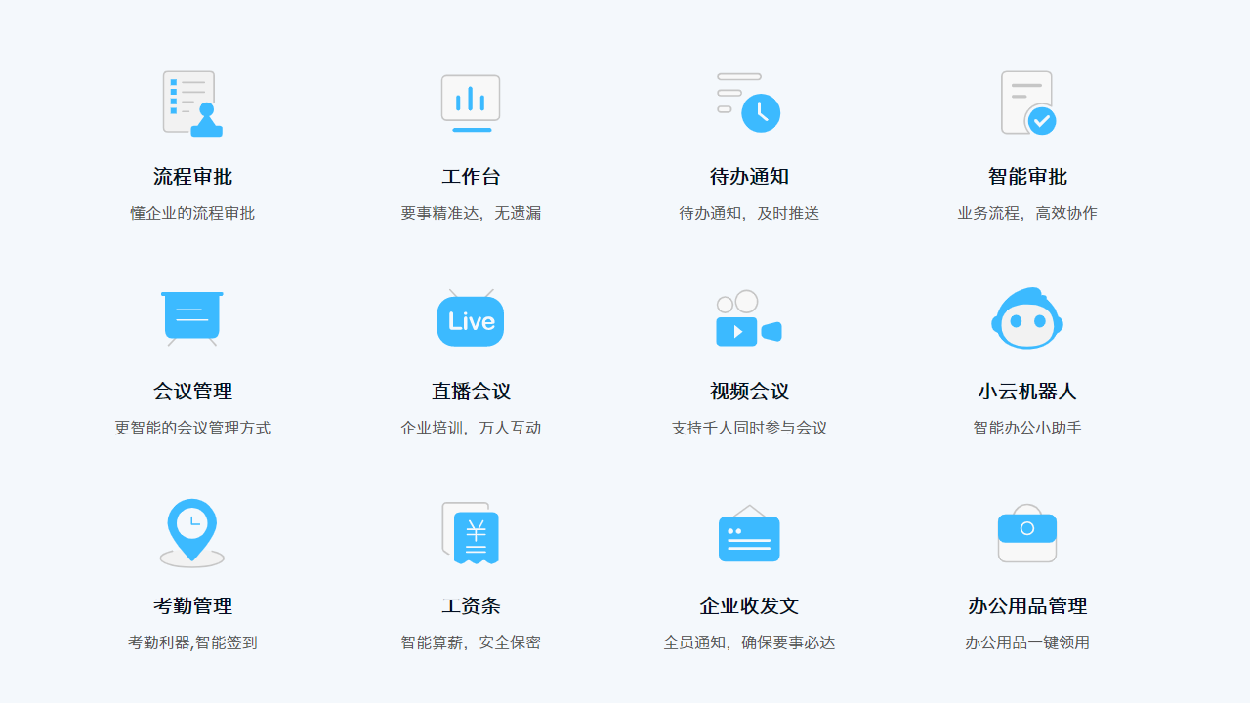The height and width of the screenshot is (703, 1250).
Task: Click description 智能算薪，安全保密
Action: (x=471, y=642)
